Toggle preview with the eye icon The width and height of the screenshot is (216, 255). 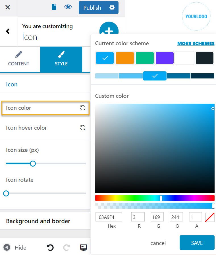tap(68, 7)
